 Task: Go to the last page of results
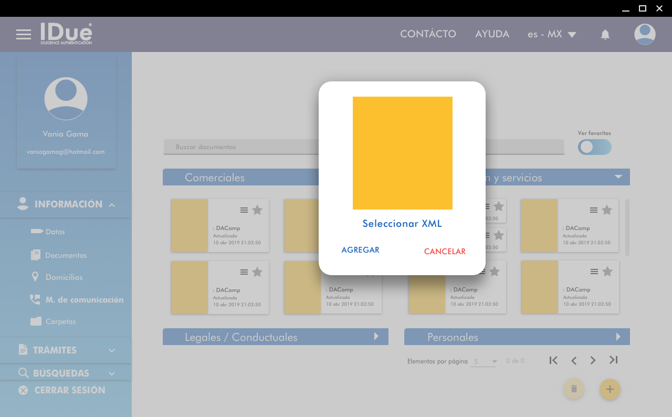[x=613, y=360]
